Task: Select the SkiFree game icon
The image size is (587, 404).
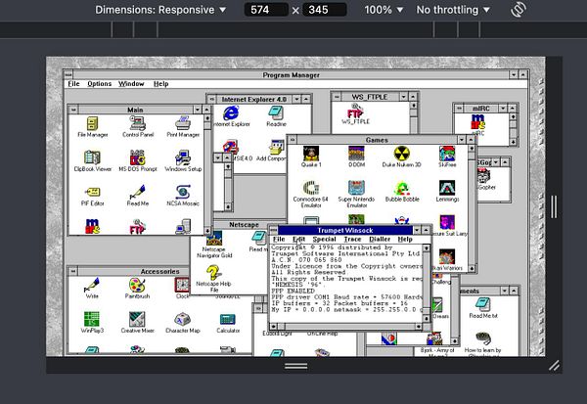Action: coord(447,157)
